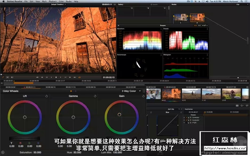Select the color picker eyedropper under the viewer
The image size is (250, 156).
(x=3, y=77)
